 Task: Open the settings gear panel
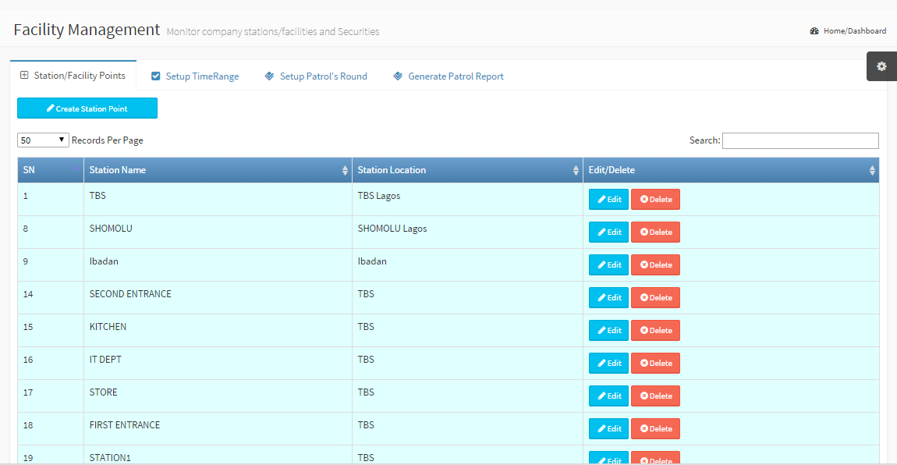click(x=881, y=66)
